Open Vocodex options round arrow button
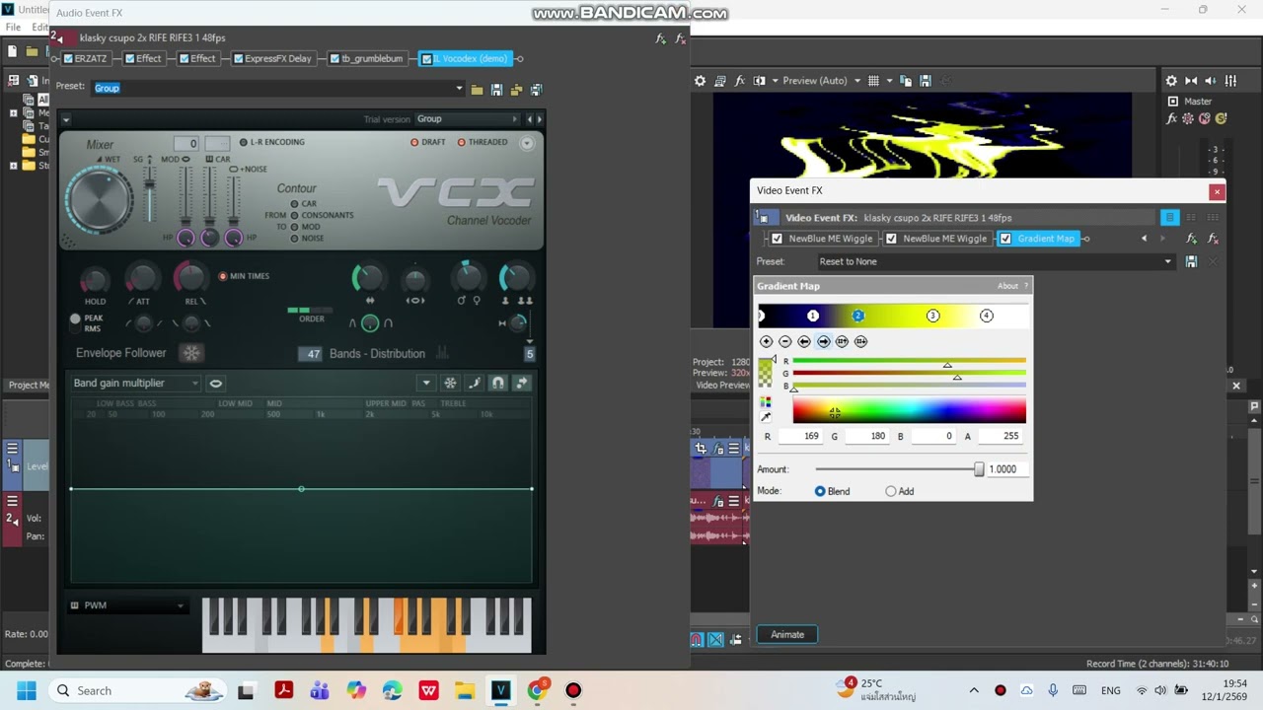This screenshot has width=1263, height=710. tap(527, 143)
